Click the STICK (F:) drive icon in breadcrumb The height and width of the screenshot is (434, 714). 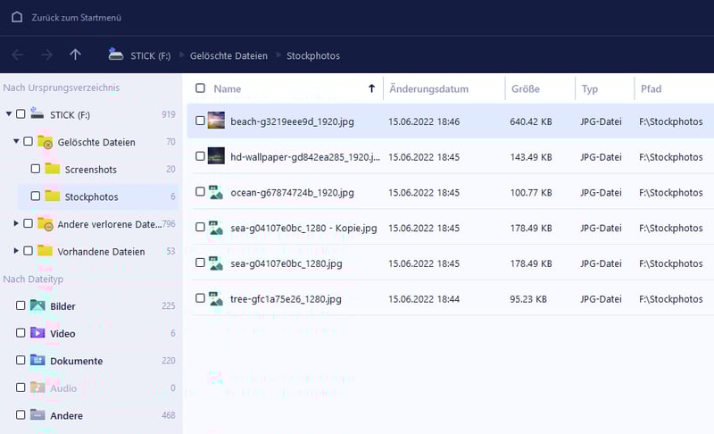click(x=116, y=54)
